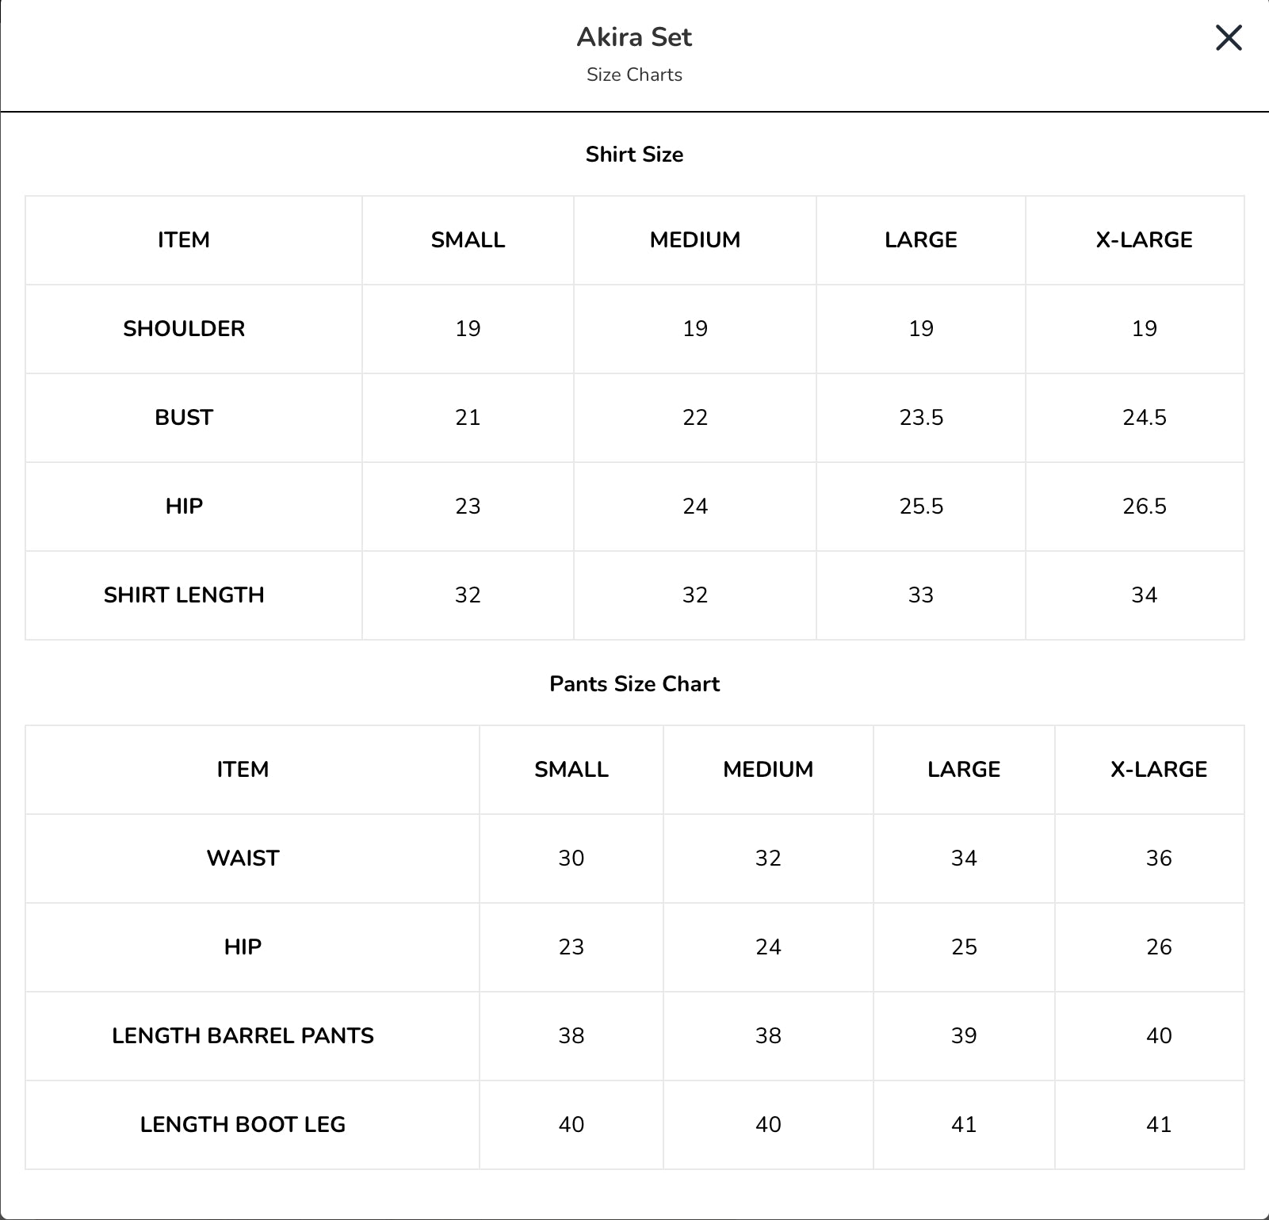The height and width of the screenshot is (1220, 1269).
Task: Select small waist value 30
Action: point(571,858)
